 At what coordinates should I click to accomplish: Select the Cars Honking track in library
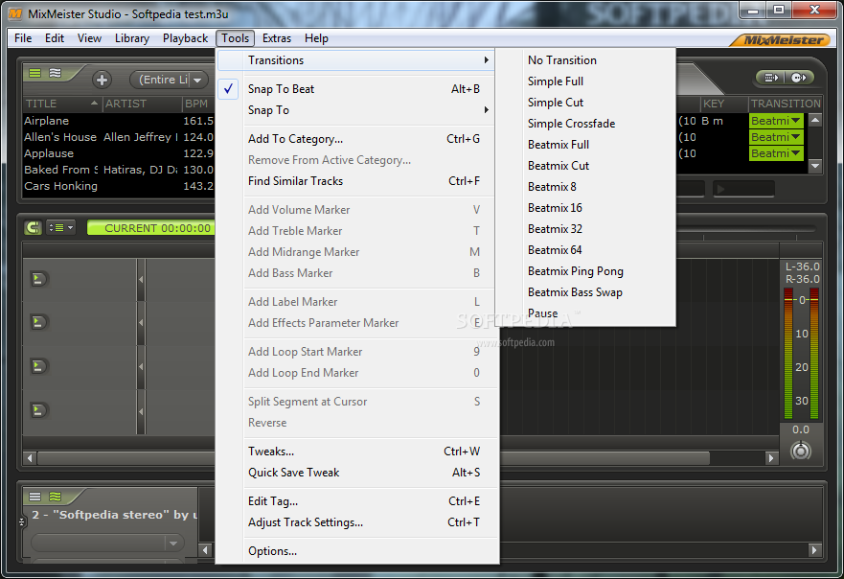(x=119, y=186)
